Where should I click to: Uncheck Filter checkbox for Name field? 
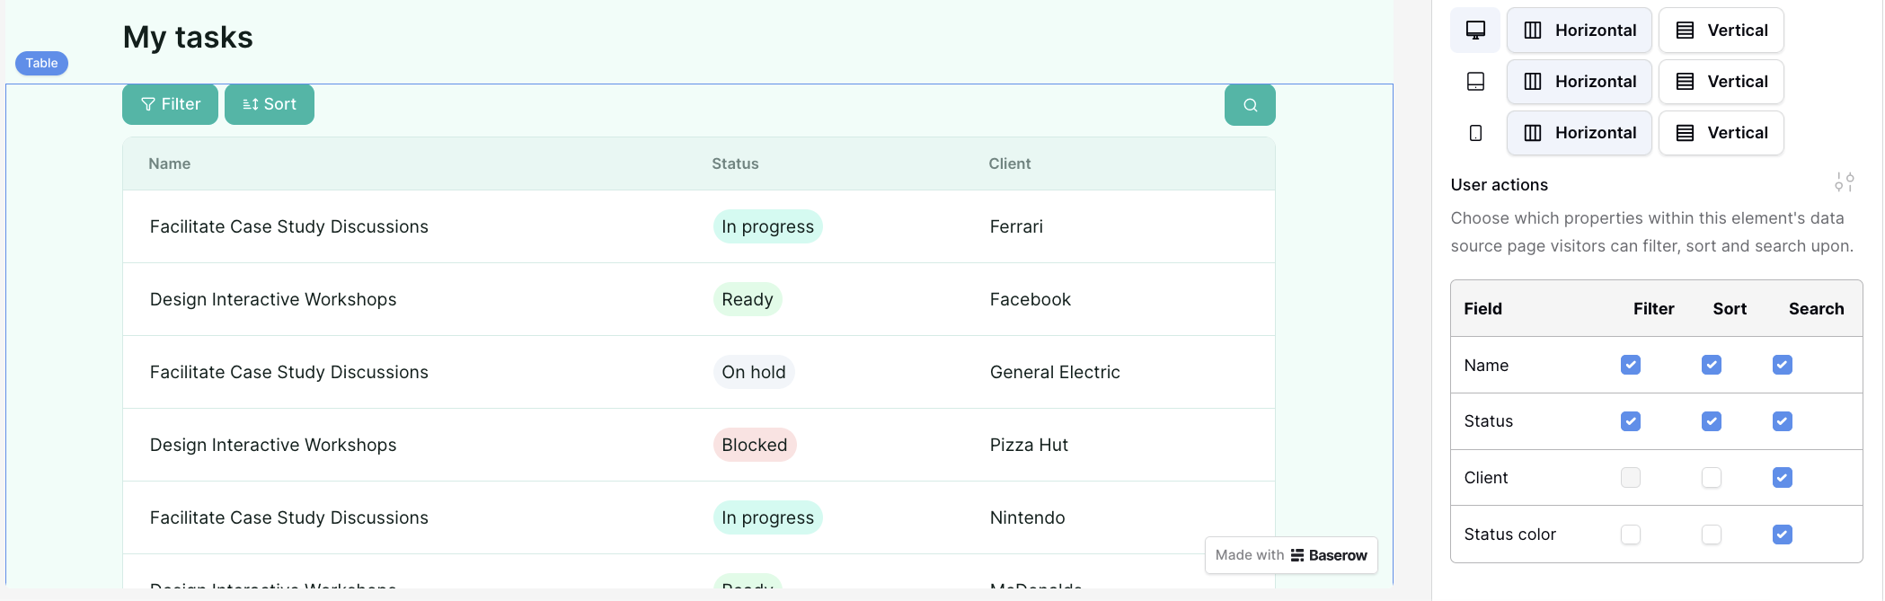pos(1631,365)
